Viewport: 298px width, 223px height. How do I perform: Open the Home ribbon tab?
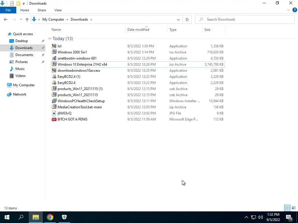pyautogui.click(x=25, y=10)
